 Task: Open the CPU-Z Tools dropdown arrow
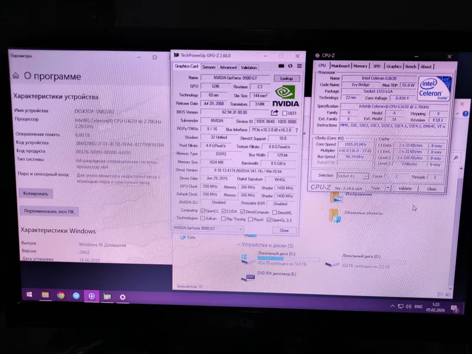point(388,188)
